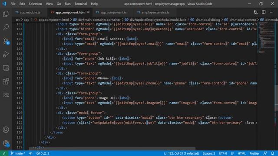Click the 'Email Address' label text
Viewport: 278px width, 156px height.
click(111, 39)
